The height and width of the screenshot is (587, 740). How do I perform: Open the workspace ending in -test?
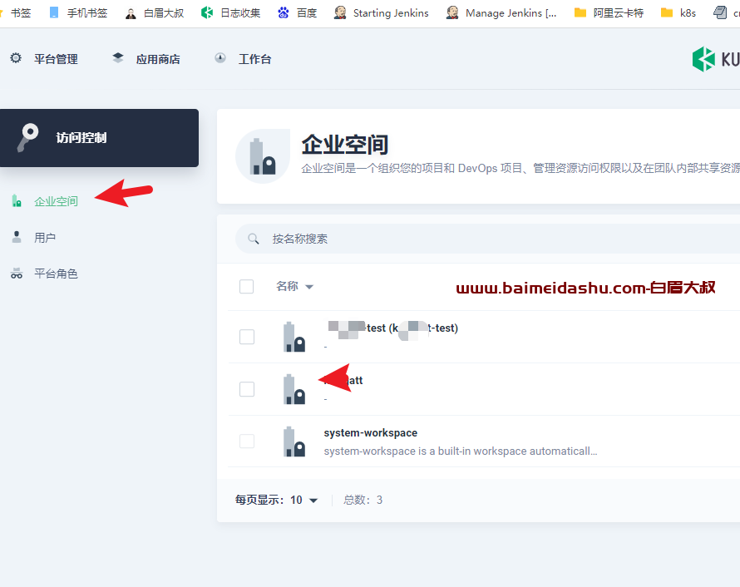(392, 328)
